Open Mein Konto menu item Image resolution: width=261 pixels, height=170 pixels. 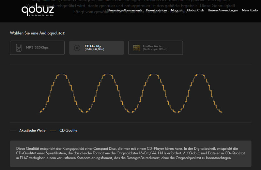(x=250, y=10)
